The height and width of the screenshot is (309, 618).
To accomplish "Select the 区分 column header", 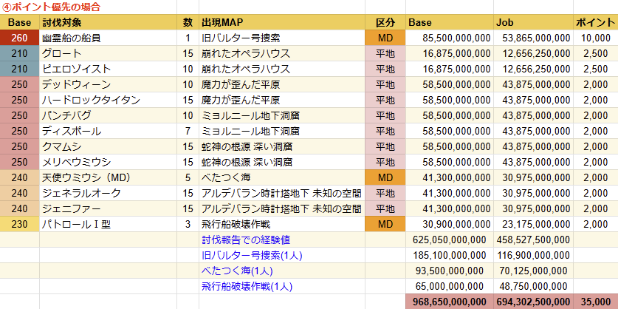I will [x=385, y=22].
